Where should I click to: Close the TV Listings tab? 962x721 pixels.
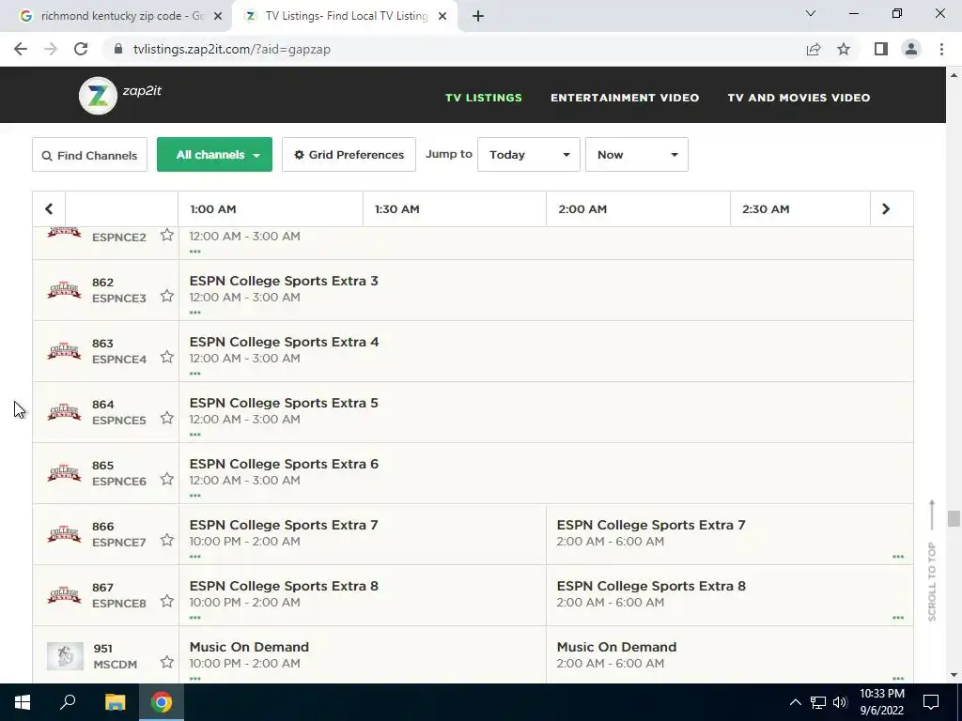[442, 17]
